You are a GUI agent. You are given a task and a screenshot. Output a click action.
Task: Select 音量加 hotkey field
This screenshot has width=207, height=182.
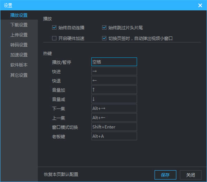[x=114, y=90]
